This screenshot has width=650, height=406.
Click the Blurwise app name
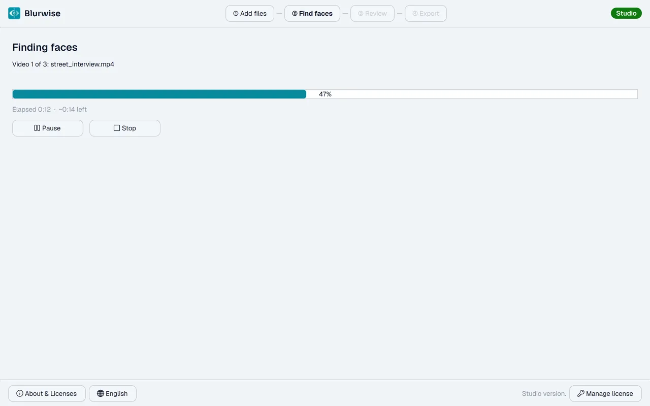(x=42, y=13)
